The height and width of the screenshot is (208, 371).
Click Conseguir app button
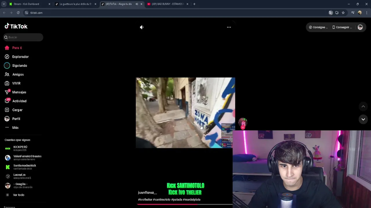[x=342, y=27]
